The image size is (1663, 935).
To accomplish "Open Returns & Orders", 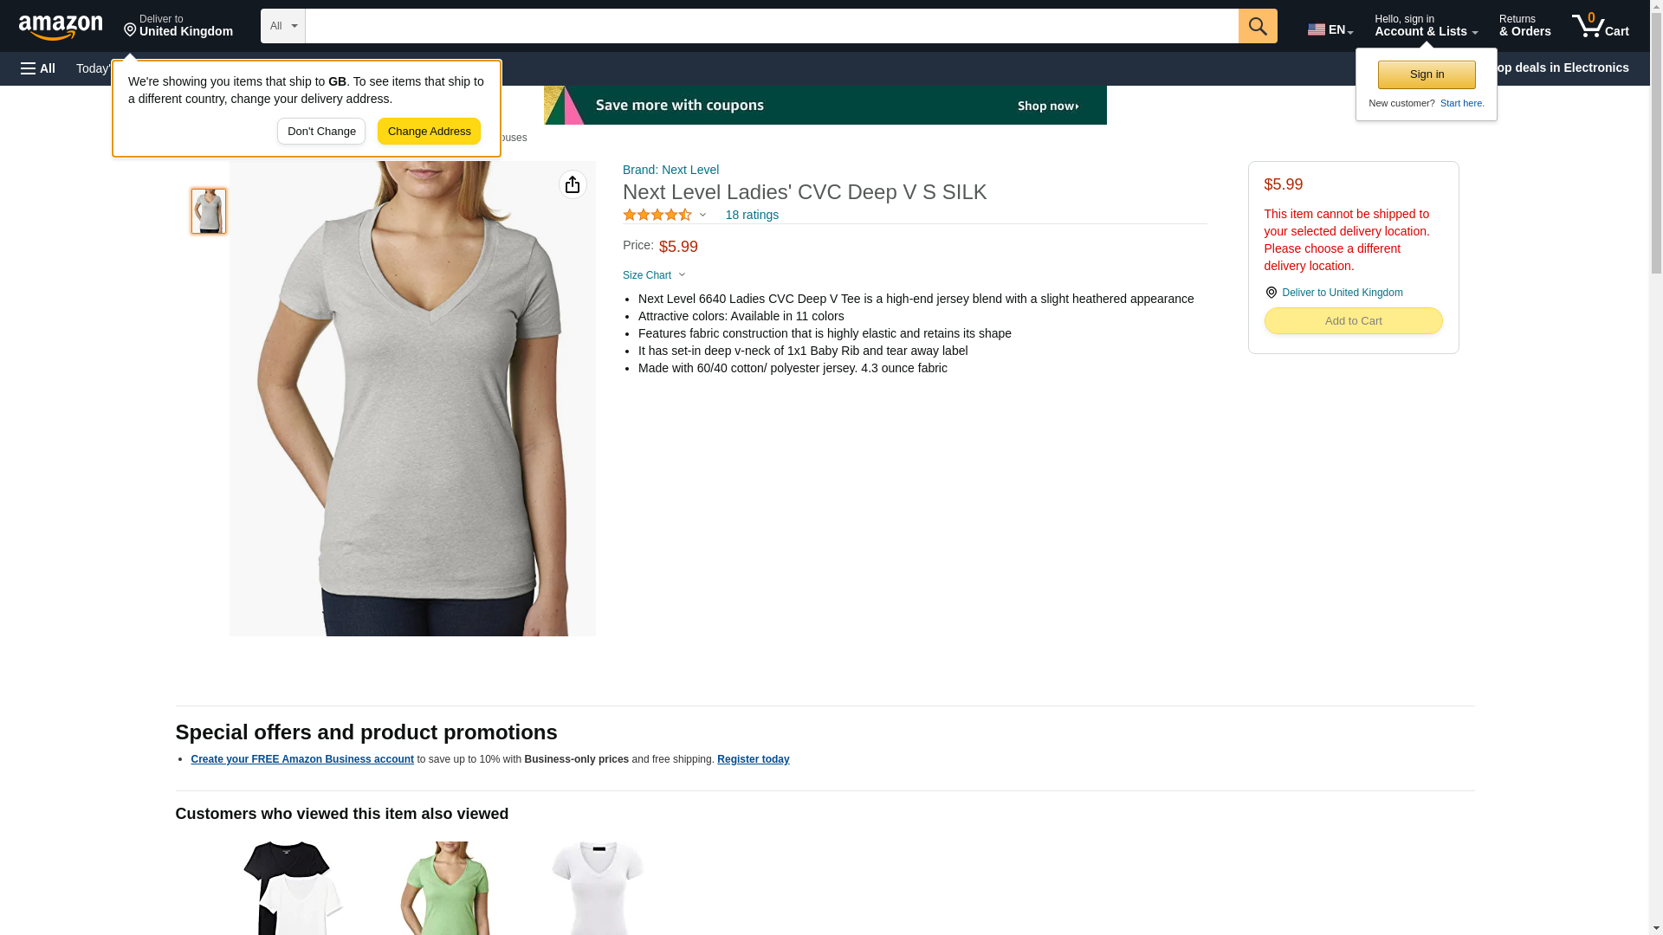I will 1524,26.
